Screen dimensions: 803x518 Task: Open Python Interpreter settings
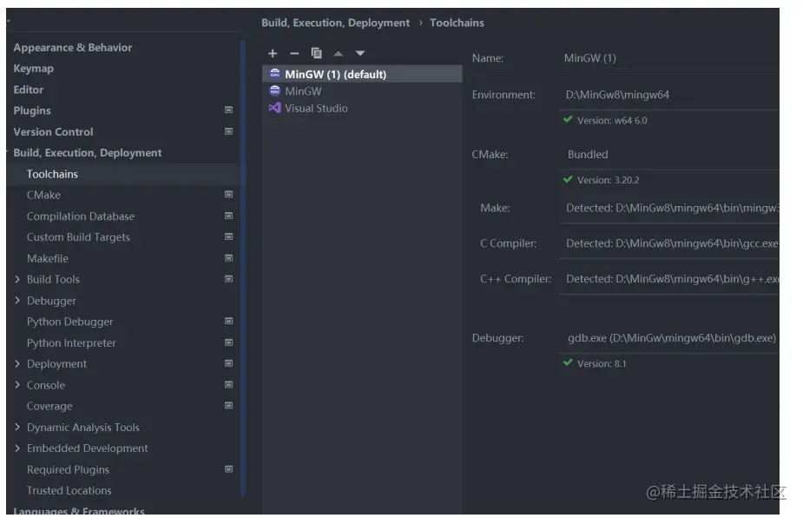coord(71,342)
